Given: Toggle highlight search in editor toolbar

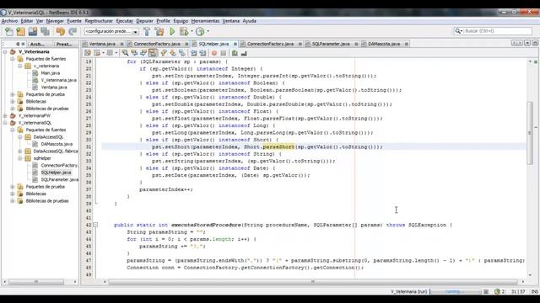Looking at the screenshot, I should (x=153, y=53).
